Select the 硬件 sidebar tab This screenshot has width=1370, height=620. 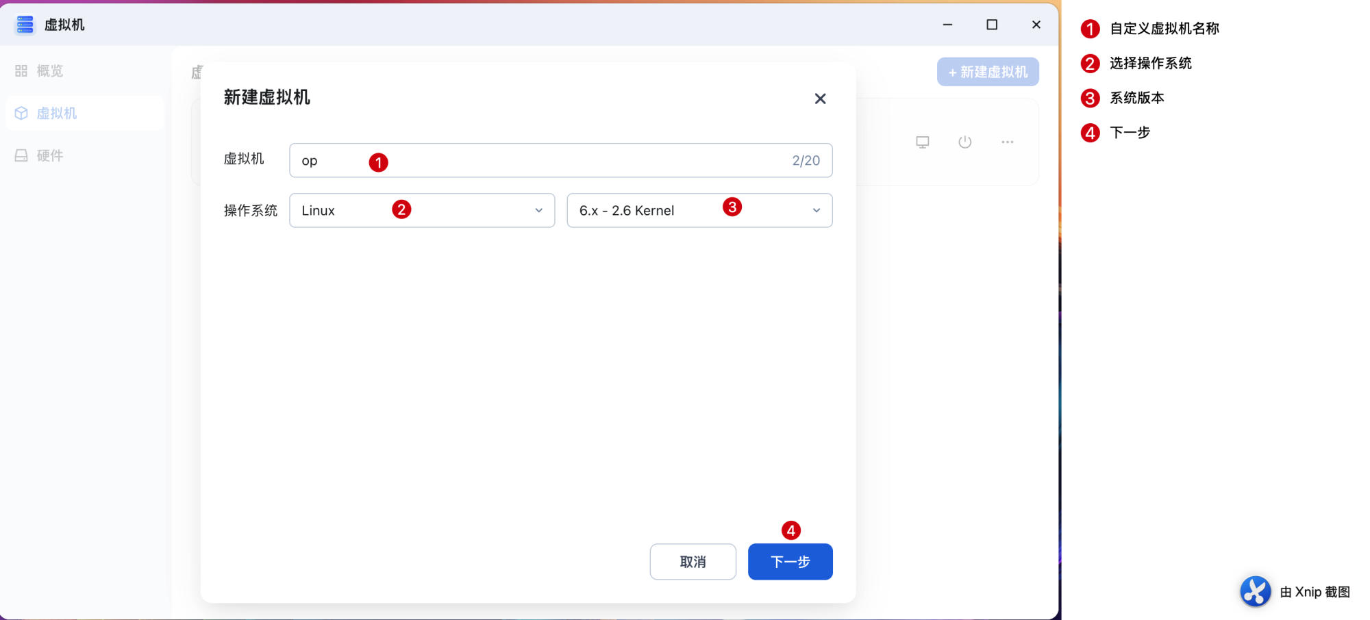(49, 156)
